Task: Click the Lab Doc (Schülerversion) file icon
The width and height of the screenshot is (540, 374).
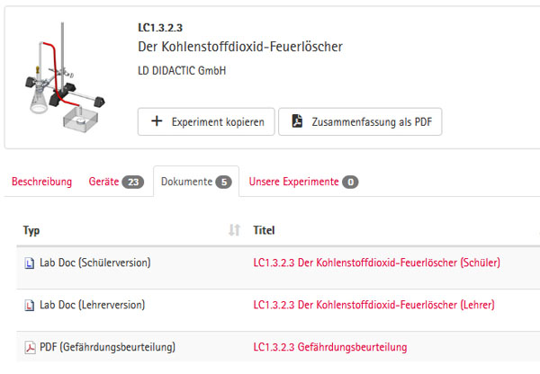Action: pyautogui.click(x=29, y=263)
